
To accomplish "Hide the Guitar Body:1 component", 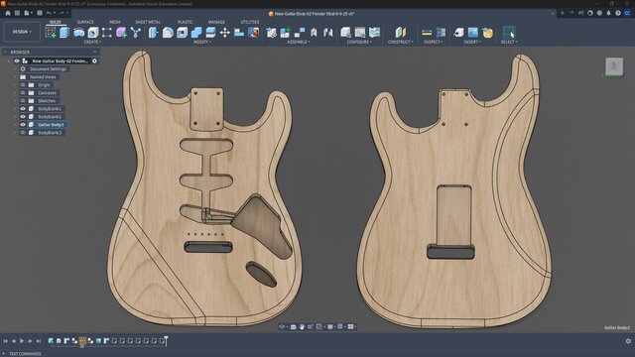I will [23, 125].
